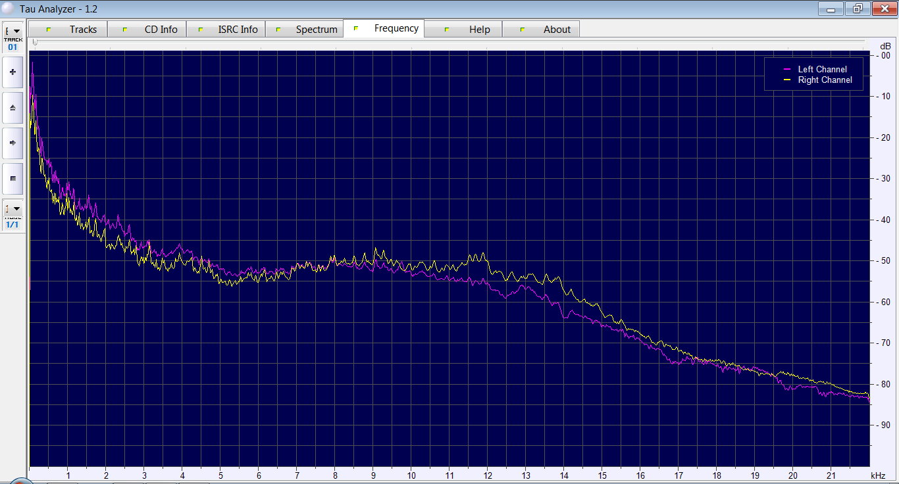This screenshot has width=899, height=484.
Task: Click the right arrow play button
Action: point(13,143)
